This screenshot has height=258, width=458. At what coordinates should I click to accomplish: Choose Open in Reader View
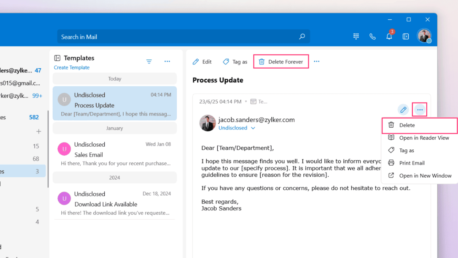click(x=419, y=138)
